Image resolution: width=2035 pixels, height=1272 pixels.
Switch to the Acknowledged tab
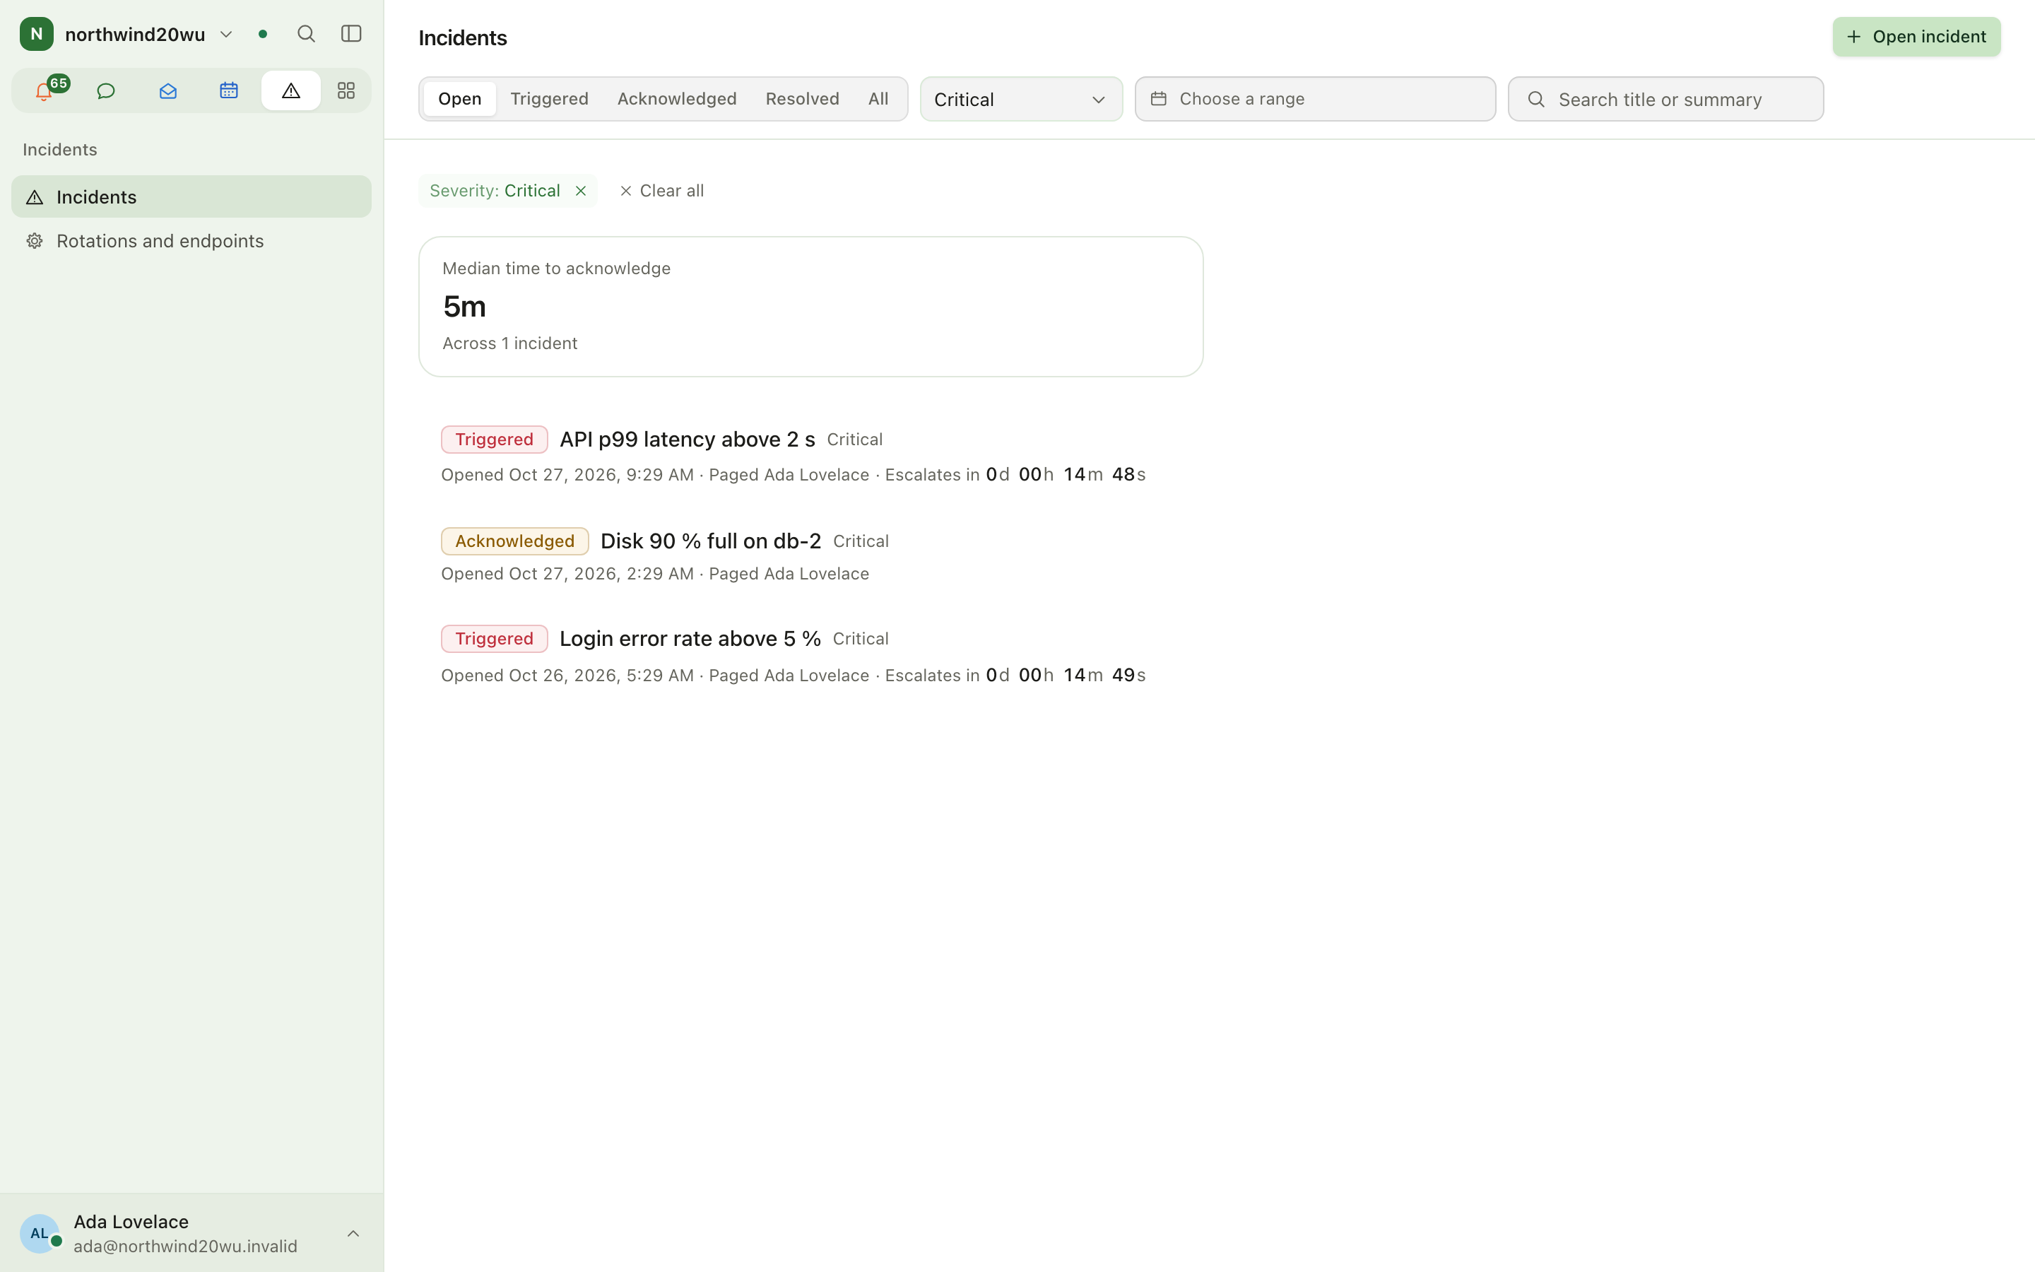677,98
